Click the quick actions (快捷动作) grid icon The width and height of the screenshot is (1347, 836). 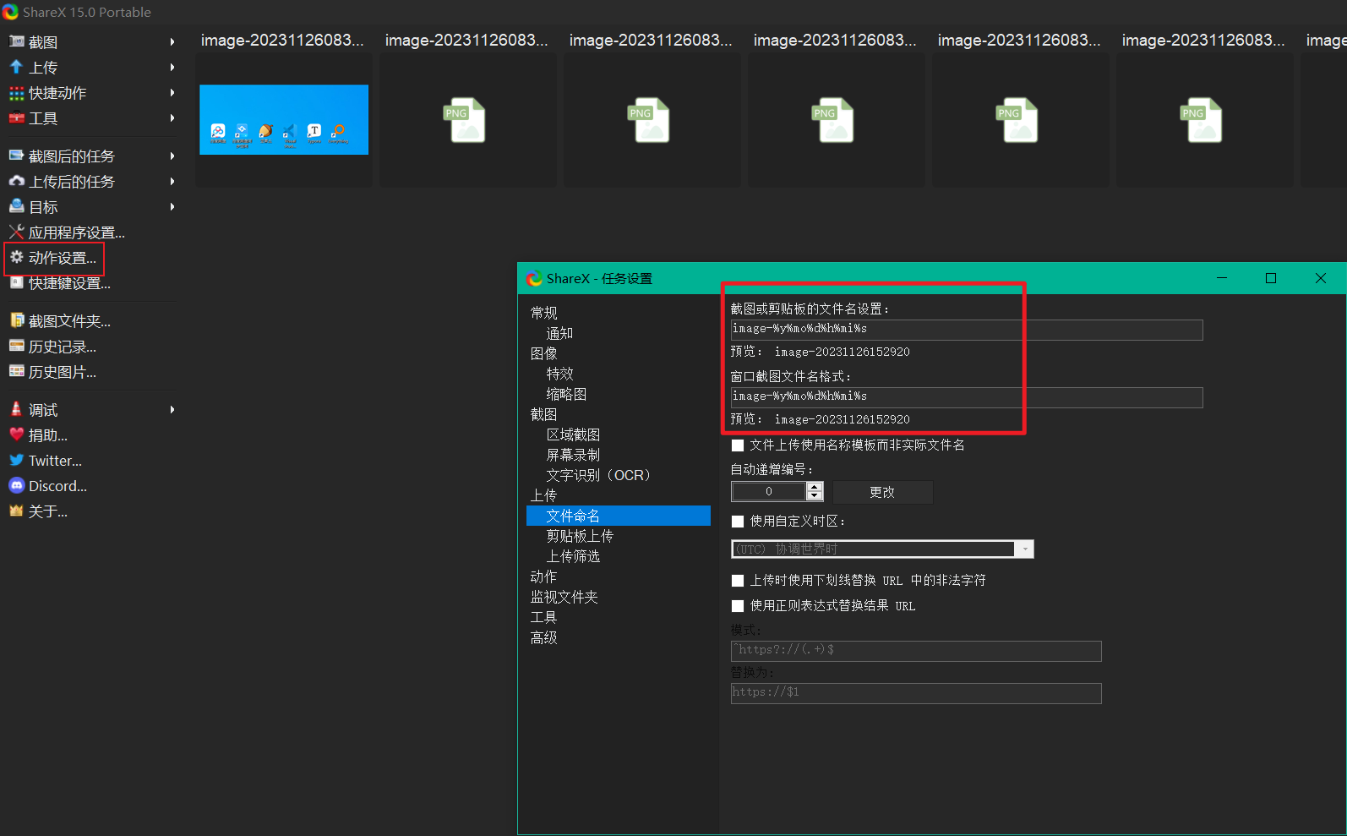point(16,92)
